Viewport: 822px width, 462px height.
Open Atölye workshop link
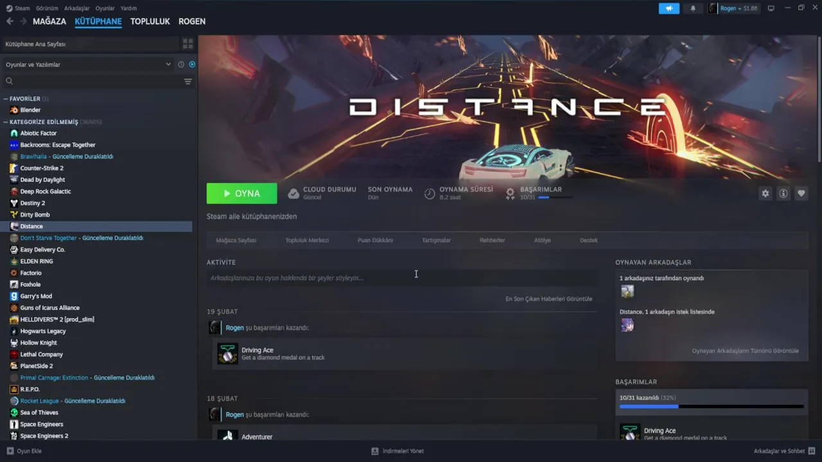tap(543, 240)
